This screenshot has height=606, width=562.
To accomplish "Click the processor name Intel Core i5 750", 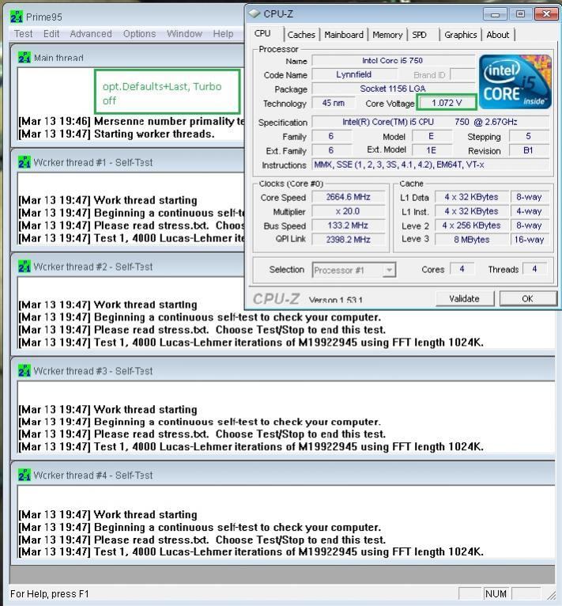I will pyautogui.click(x=393, y=61).
